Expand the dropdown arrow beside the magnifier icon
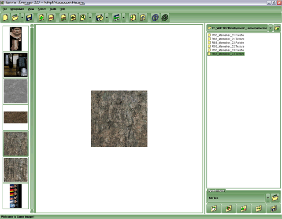The height and width of the screenshot is (219, 282). 90,18
